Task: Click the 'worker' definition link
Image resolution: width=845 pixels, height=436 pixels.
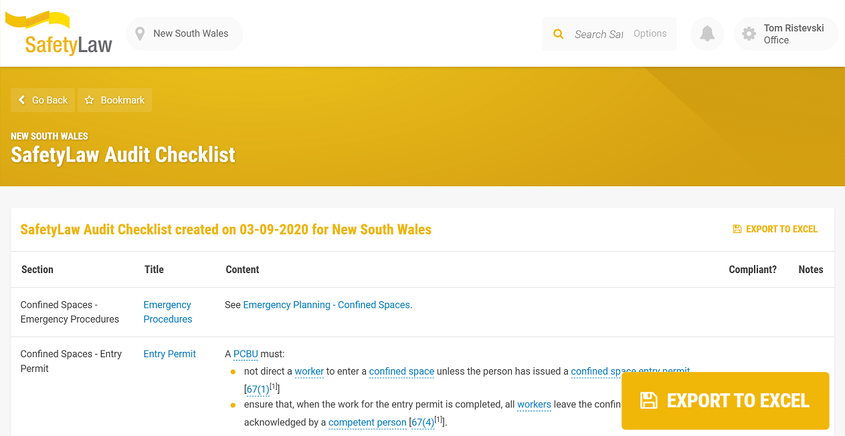Action: [x=309, y=371]
